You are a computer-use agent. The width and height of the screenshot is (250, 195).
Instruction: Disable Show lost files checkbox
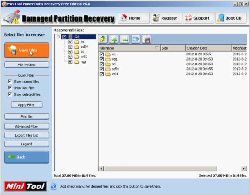click(10, 88)
